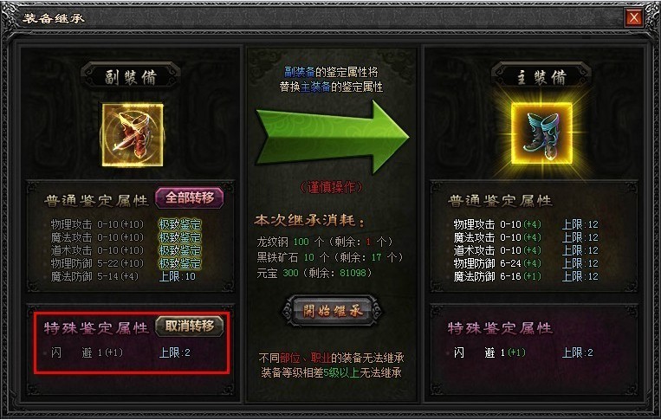Close the 装备继承 window
Viewport: 661px width, 420px height.
coord(634,17)
